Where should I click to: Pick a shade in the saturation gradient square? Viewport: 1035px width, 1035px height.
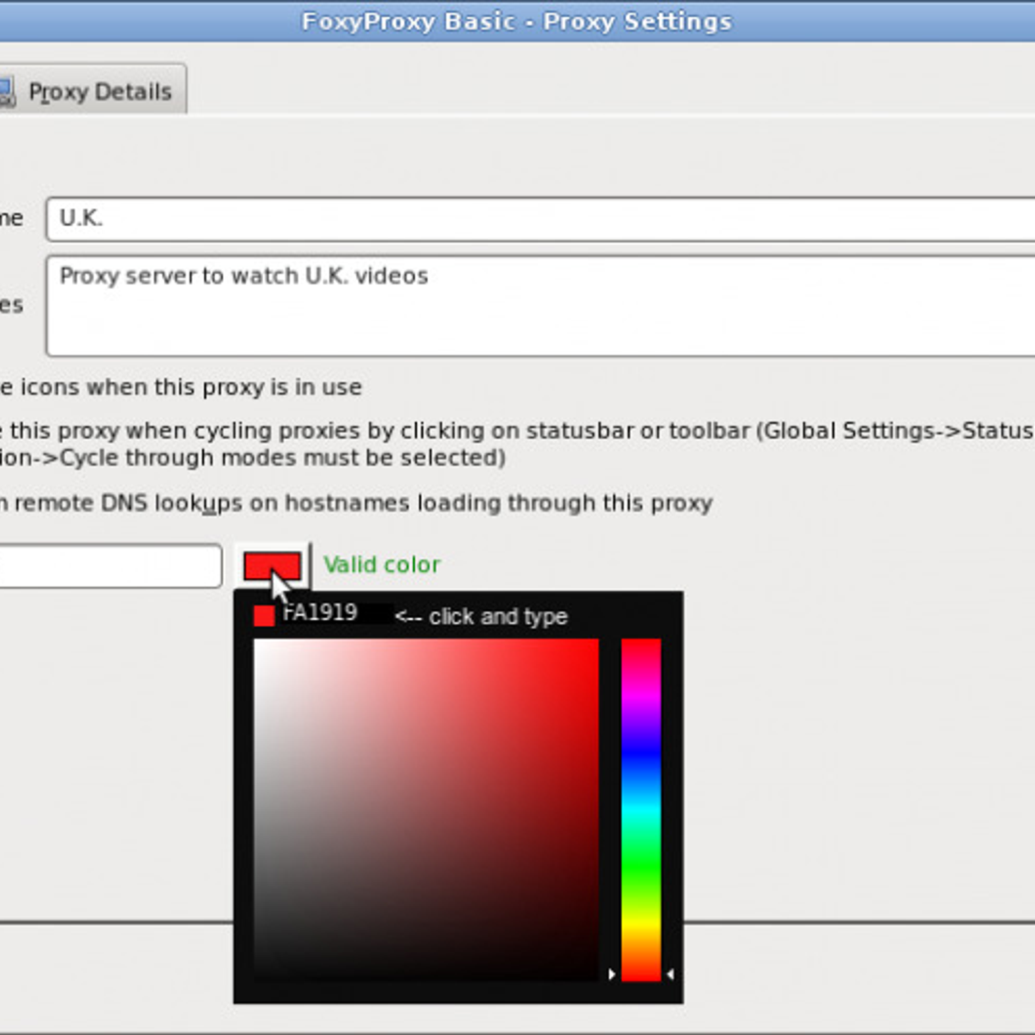(426, 810)
